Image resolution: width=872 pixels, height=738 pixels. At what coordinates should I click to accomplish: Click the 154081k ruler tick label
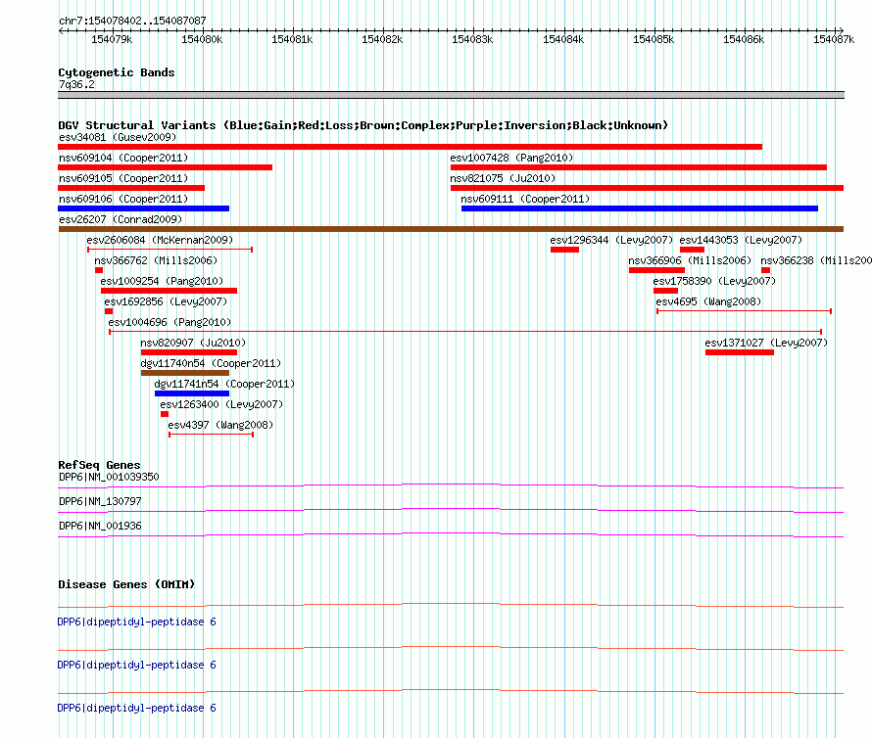[x=292, y=39]
